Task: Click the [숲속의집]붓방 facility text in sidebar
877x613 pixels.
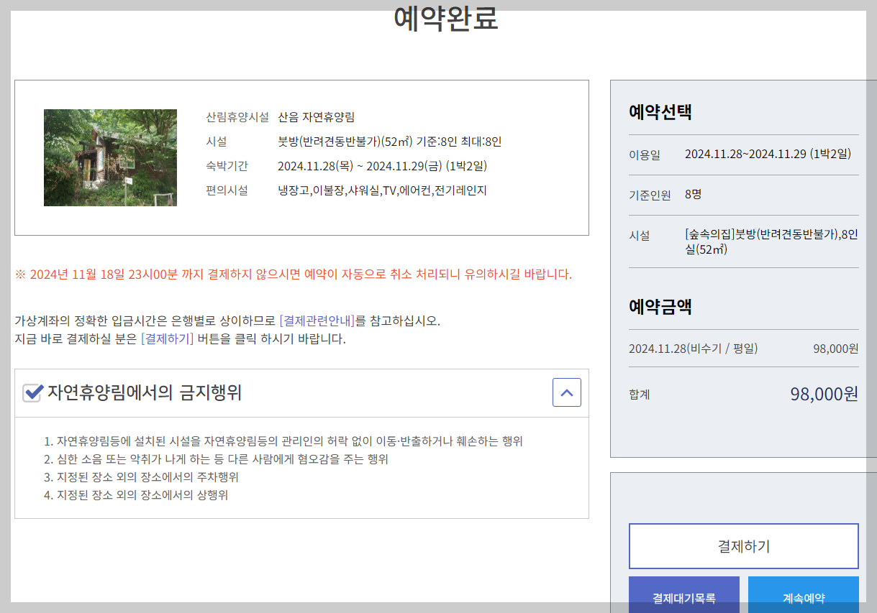Action: (771, 242)
